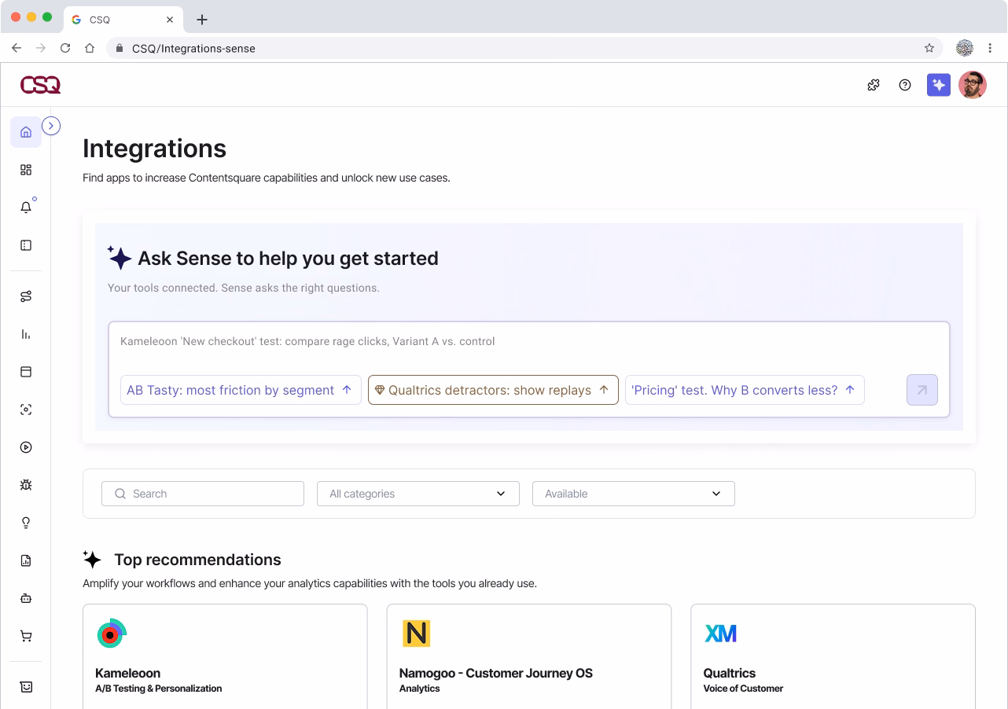Choose the 'Pricing' test suggestion chip

[x=745, y=390]
